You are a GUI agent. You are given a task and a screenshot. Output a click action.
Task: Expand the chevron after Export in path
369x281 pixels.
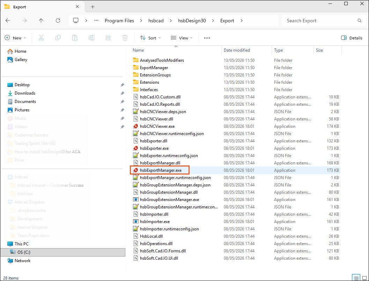(x=242, y=21)
